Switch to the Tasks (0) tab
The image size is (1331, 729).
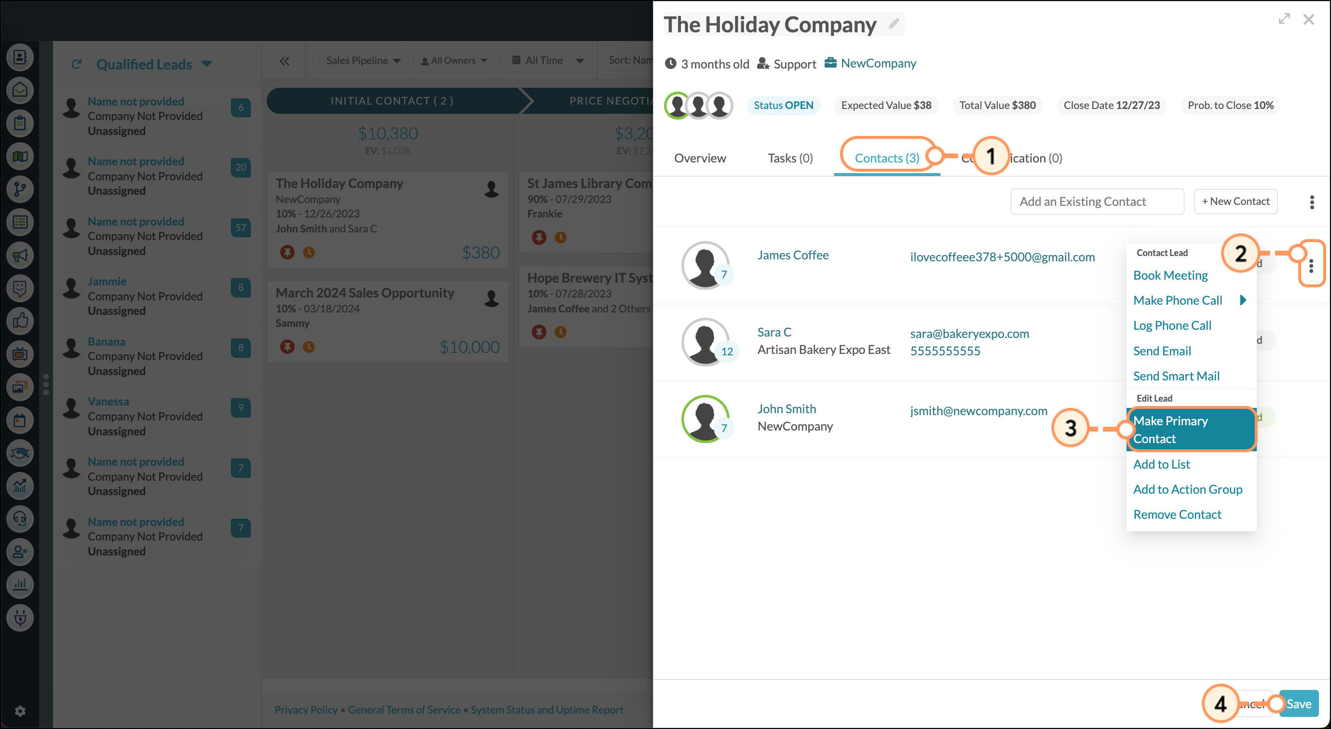pos(790,158)
